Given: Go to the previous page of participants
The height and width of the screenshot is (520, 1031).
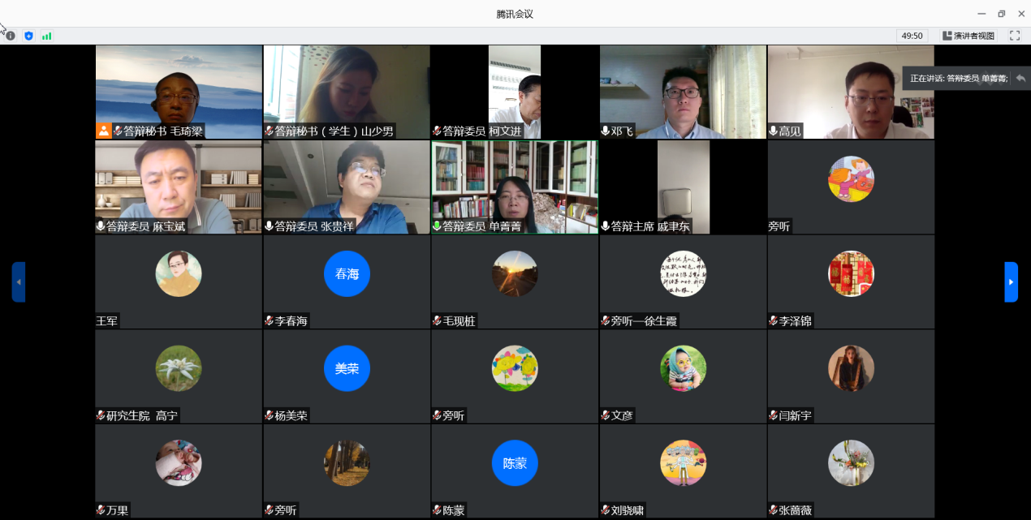Looking at the screenshot, I should point(19,281).
